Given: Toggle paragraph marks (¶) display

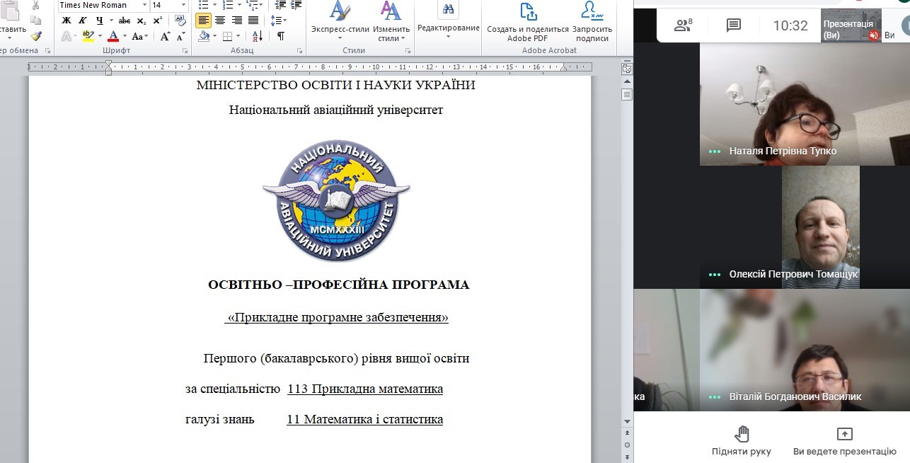Looking at the screenshot, I should coord(281,36).
